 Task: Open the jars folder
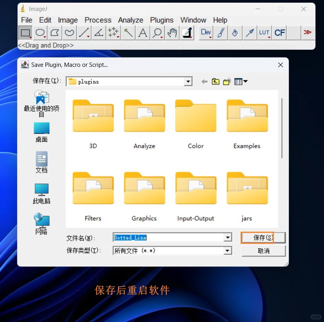point(247,189)
